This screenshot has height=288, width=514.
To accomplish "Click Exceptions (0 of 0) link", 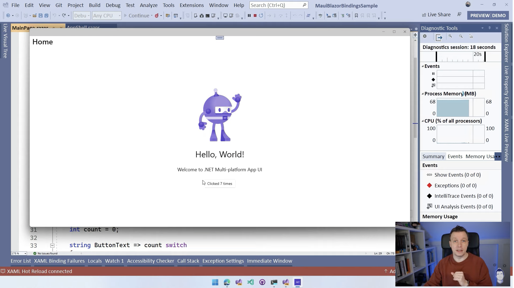I will [x=455, y=186].
